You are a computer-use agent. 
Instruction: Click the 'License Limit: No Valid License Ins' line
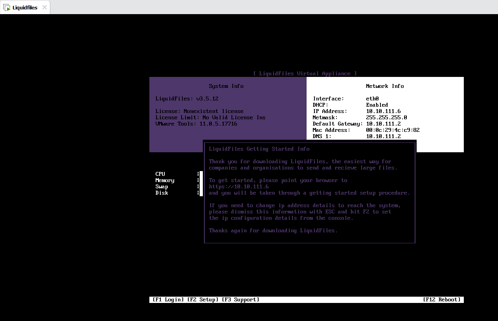[x=210, y=118]
